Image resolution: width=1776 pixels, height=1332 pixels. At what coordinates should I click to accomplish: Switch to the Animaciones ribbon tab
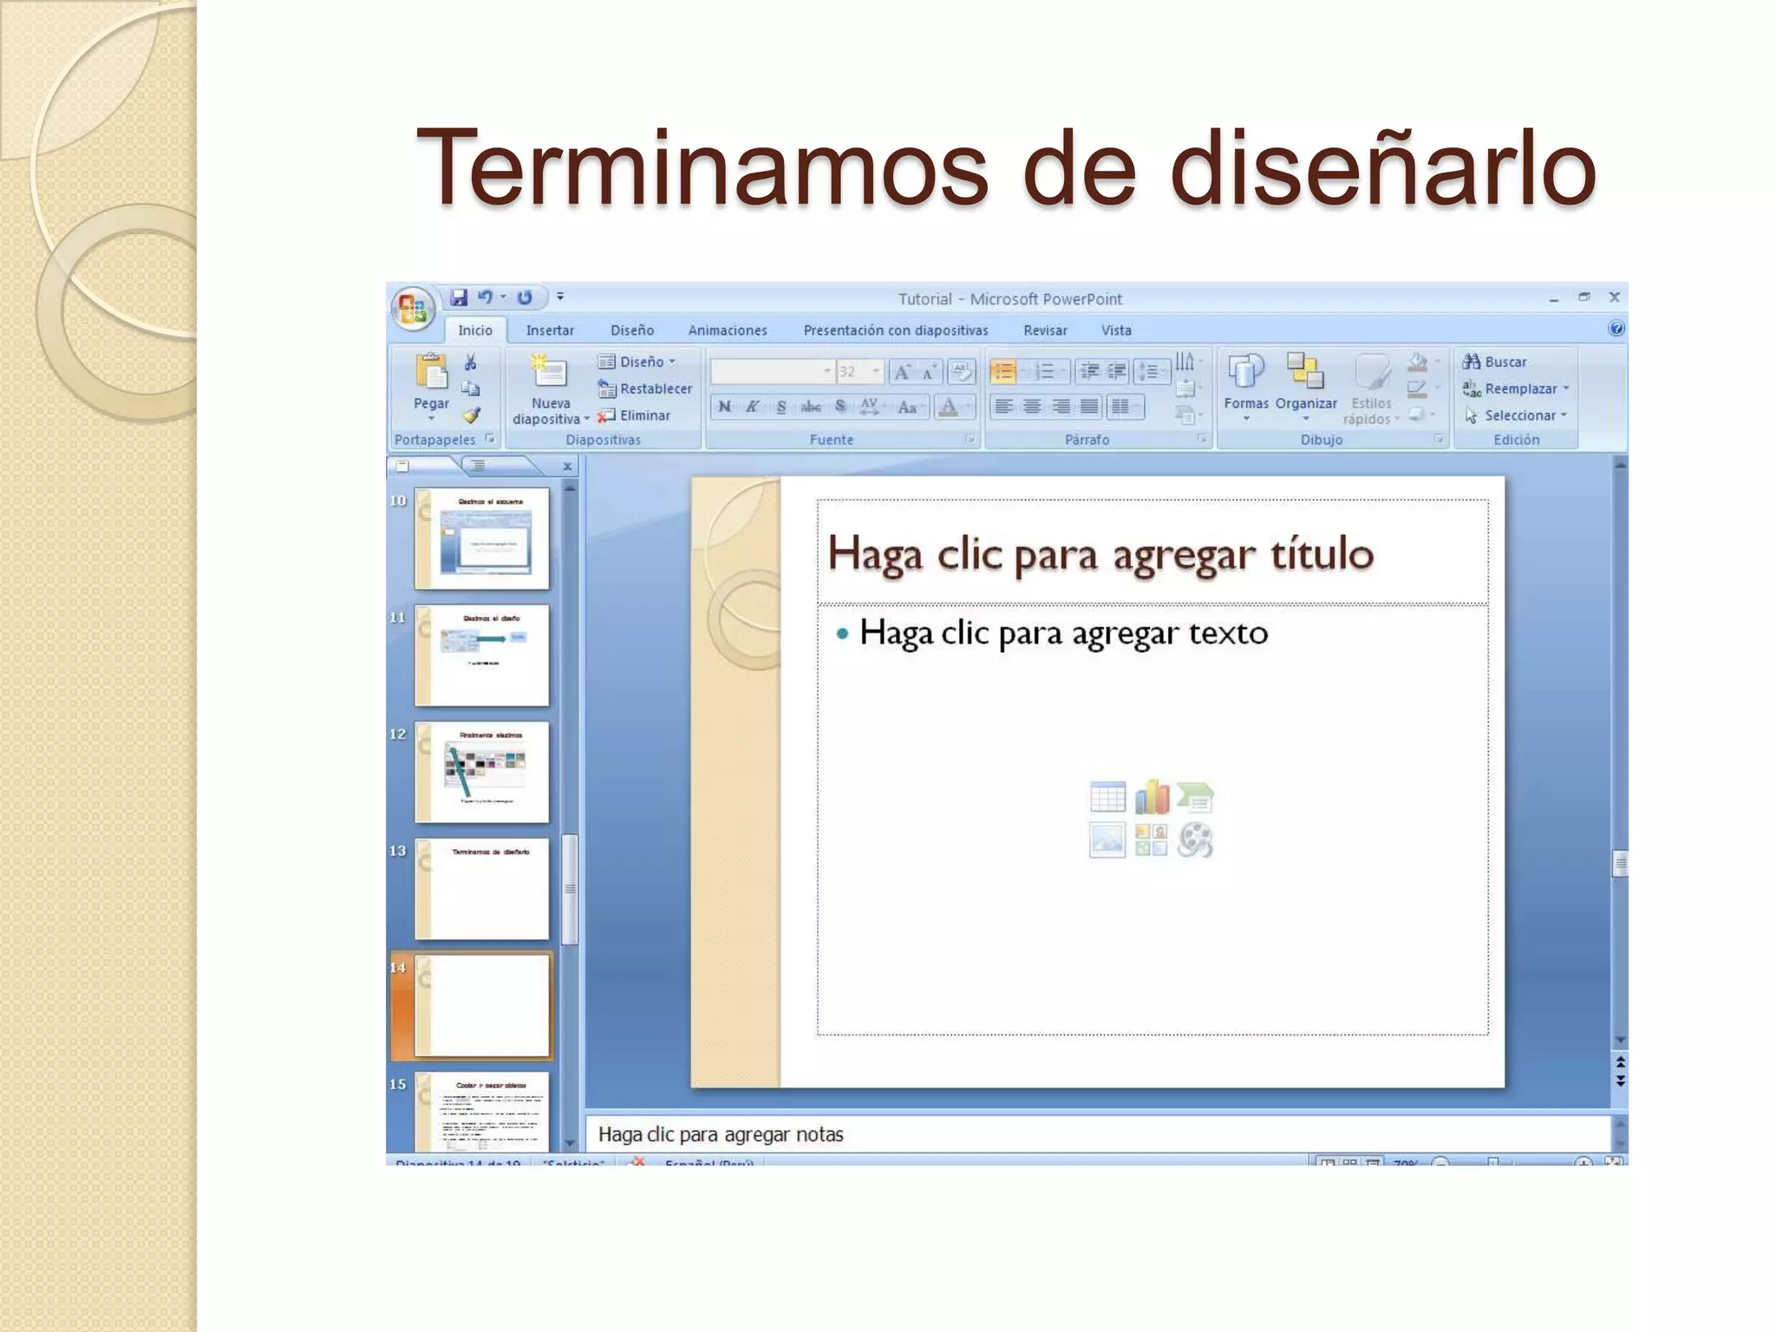pyautogui.click(x=728, y=330)
